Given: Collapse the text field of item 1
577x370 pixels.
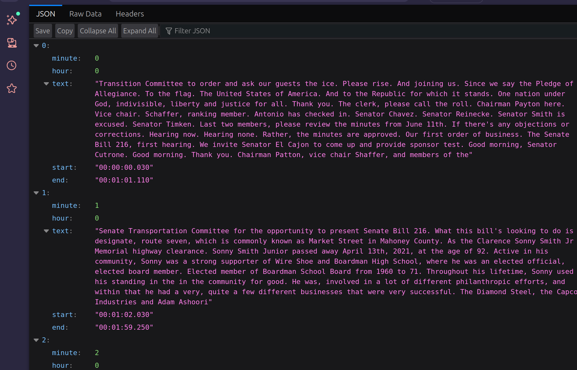Looking at the screenshot, I should tap(46, 231).
